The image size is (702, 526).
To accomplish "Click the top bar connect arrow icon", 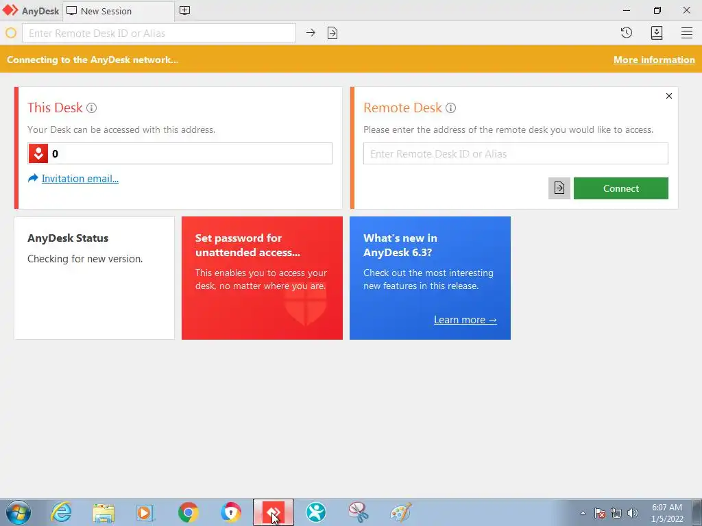I will point(311,33).
